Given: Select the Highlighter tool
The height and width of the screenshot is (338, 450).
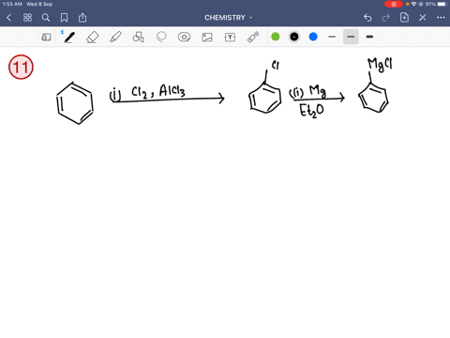Looking at the screenshot, I should coord(115,37).
